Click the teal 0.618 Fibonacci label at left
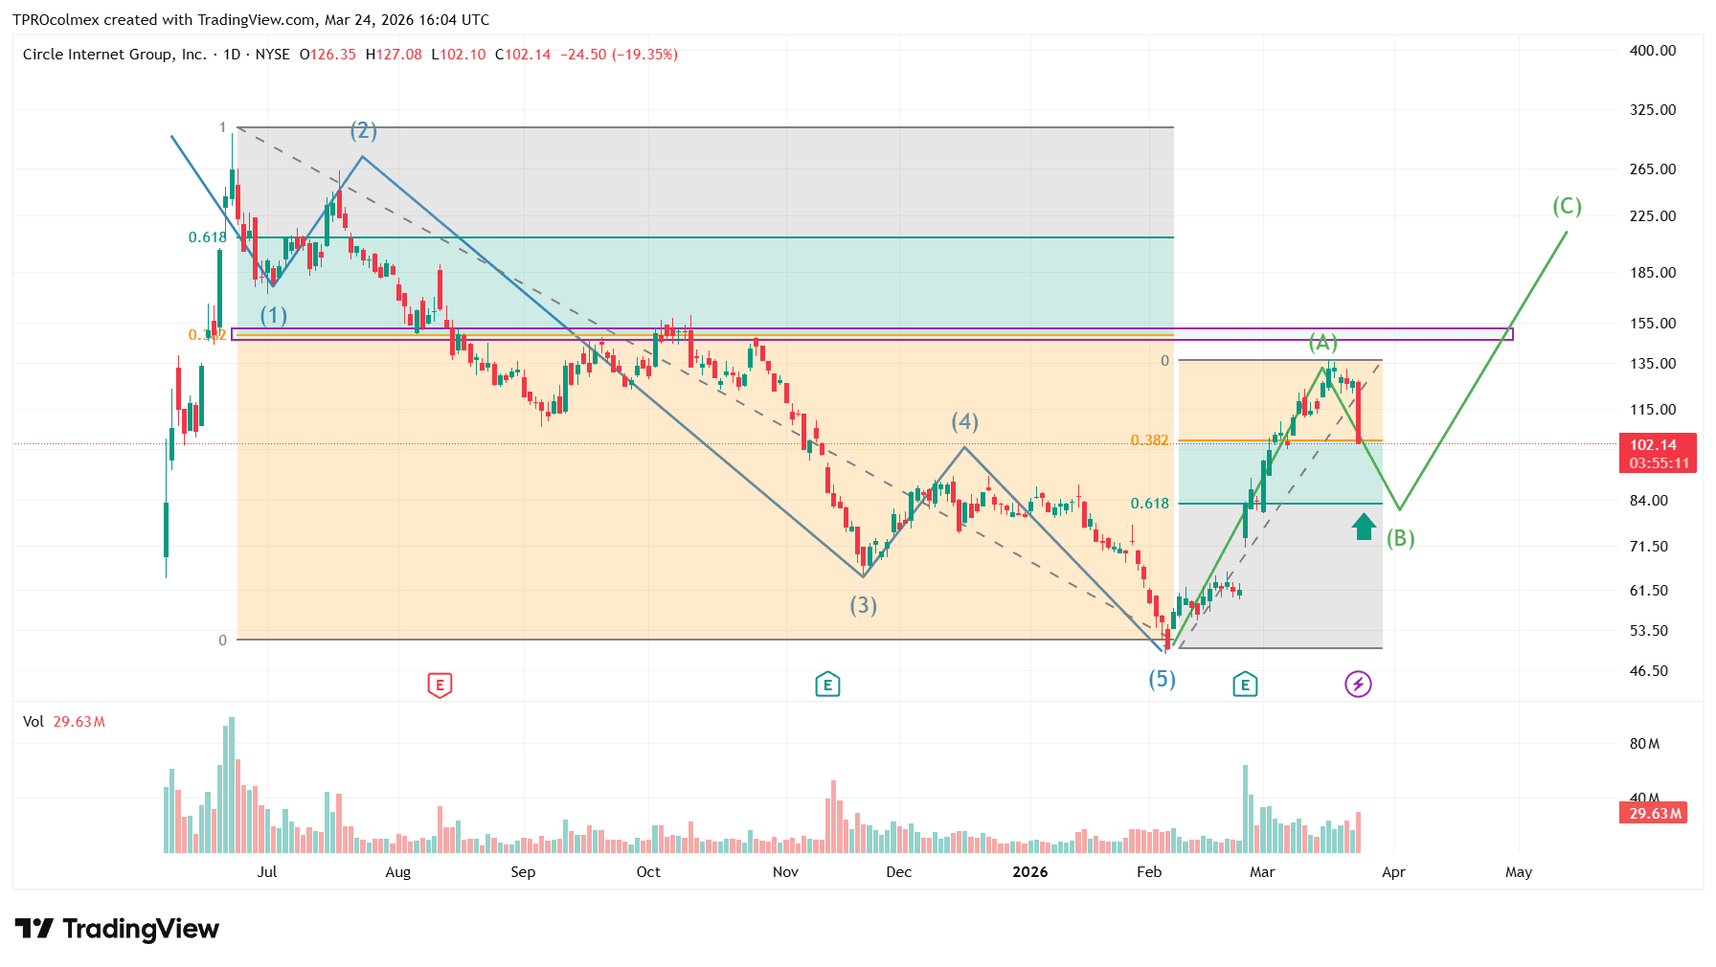Viewport: 1716px width, 967px height. coord(207,237)
